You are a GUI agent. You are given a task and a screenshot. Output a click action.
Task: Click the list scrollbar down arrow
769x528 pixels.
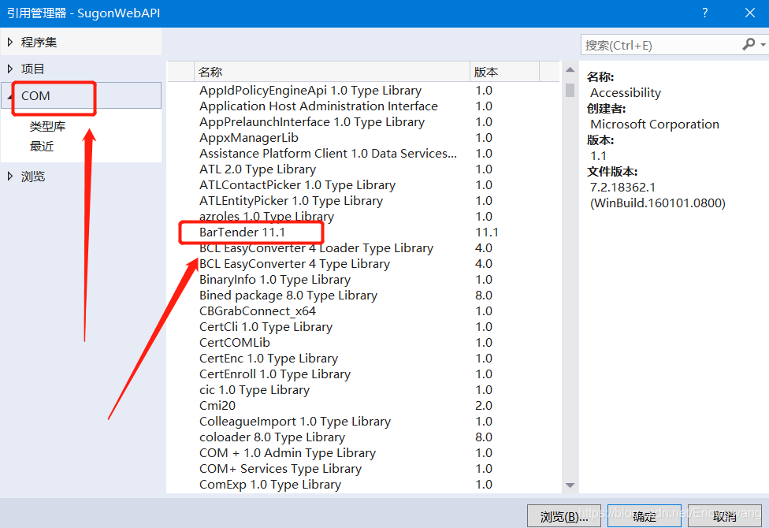coord(570,485)
